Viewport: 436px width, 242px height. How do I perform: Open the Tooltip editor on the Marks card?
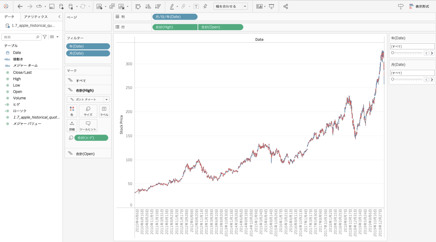(x=88, y=126)
